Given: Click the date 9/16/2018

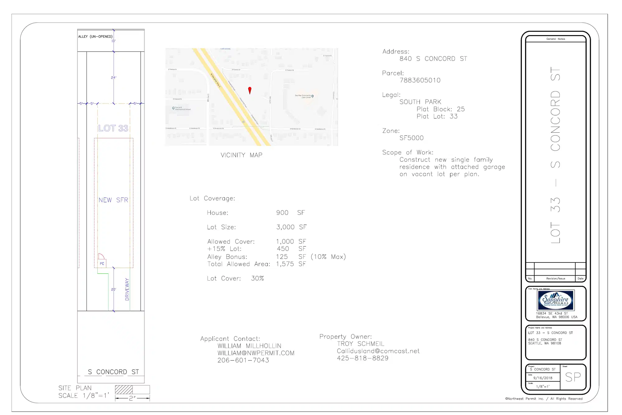Looking at the screenshot, I should tap(543, 378).
